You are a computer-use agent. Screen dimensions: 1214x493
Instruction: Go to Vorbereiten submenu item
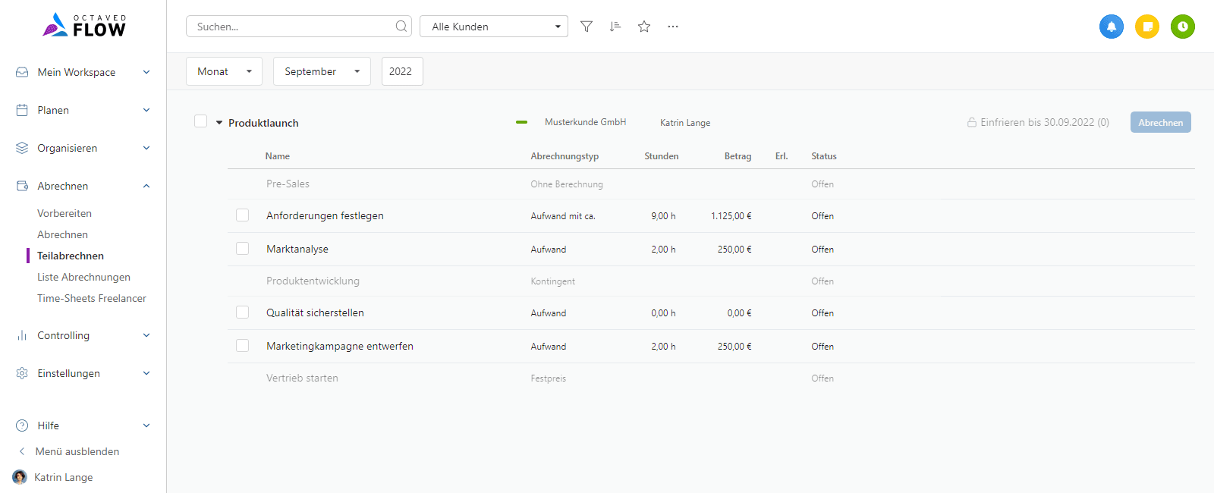pos(64,213)
